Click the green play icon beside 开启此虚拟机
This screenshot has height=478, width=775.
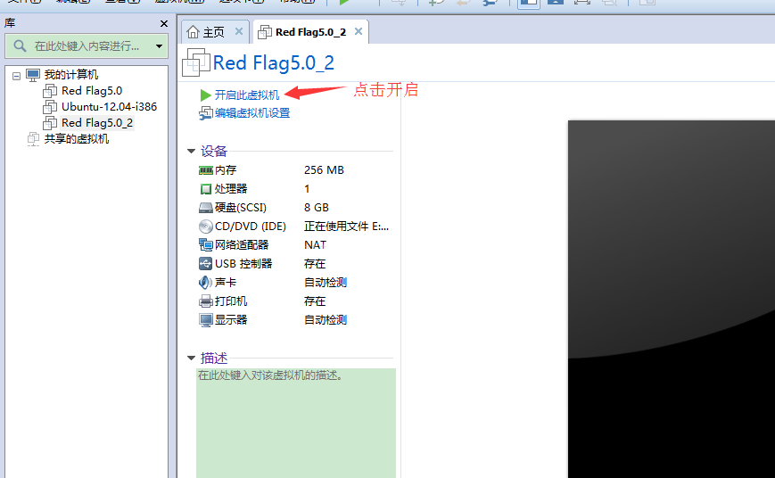coord(206,95)
